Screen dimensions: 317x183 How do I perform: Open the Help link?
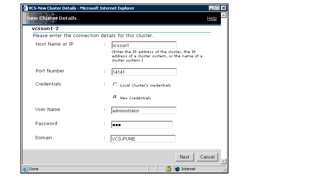[212, 18]
